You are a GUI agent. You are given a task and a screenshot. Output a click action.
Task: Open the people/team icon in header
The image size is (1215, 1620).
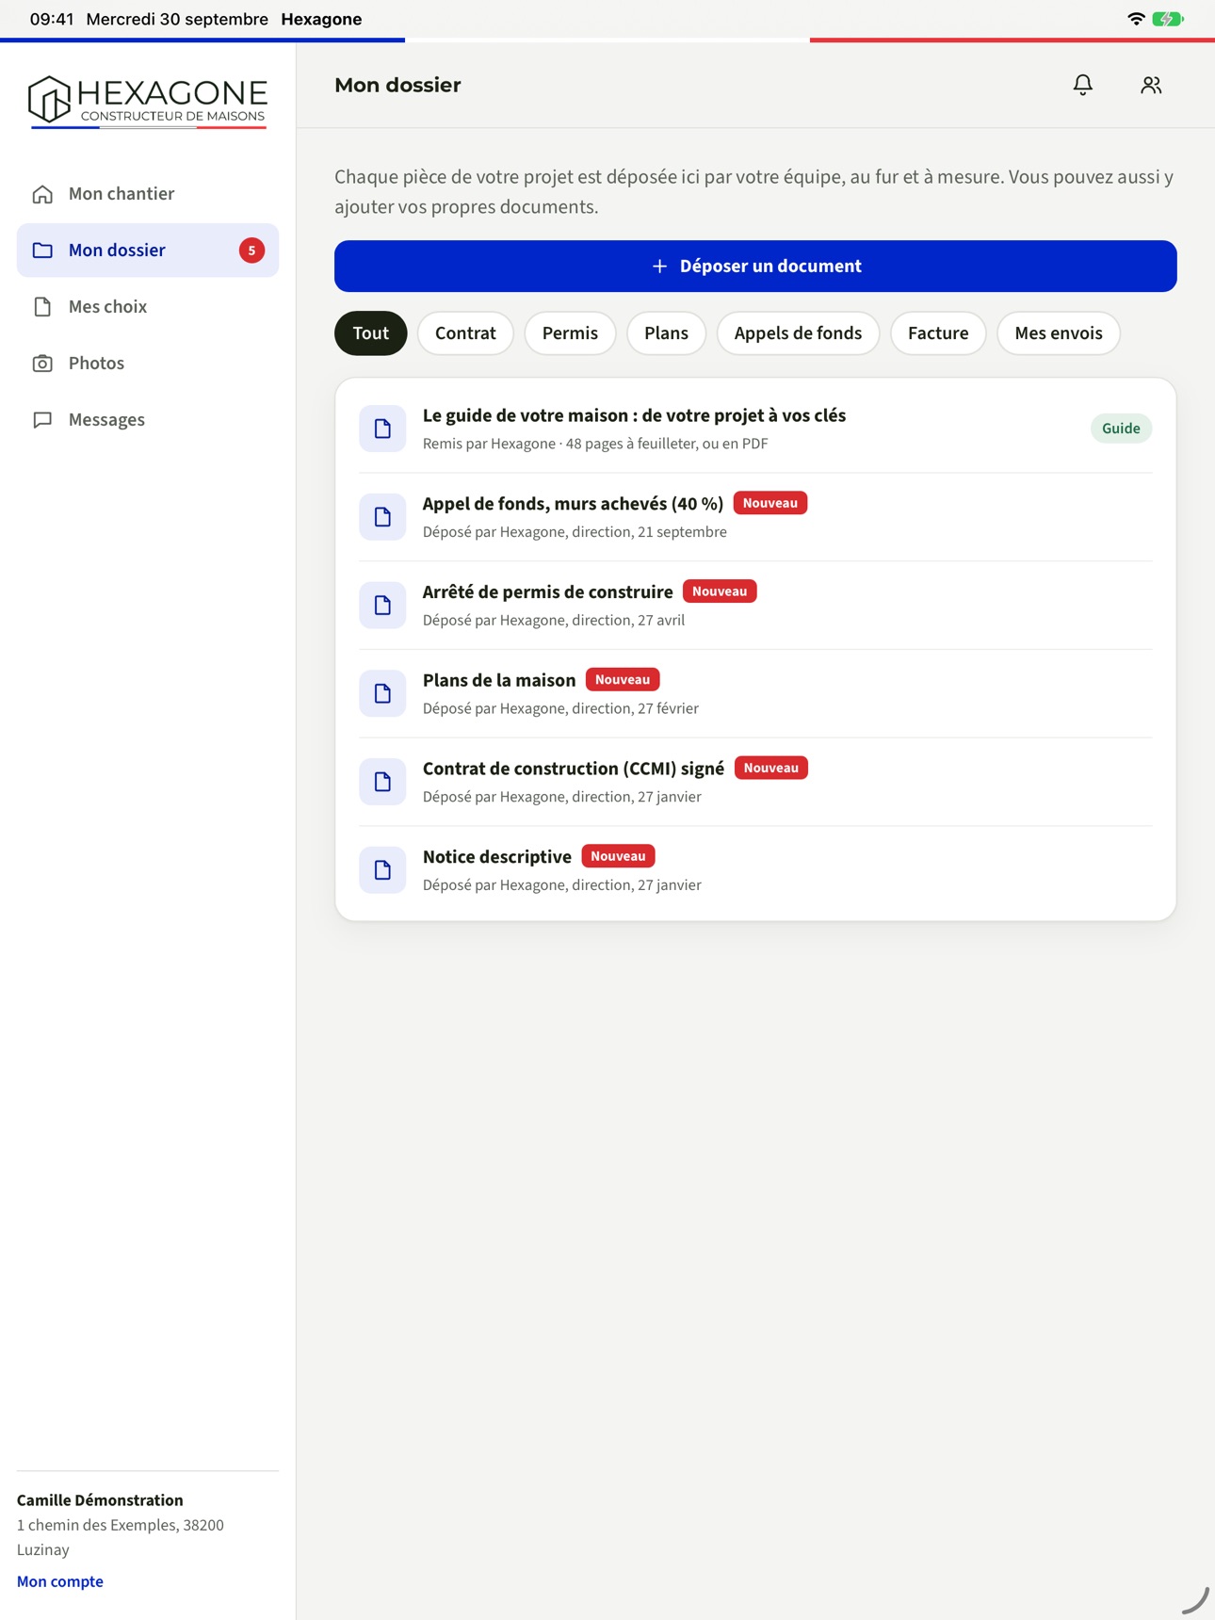coord(1151,85)
